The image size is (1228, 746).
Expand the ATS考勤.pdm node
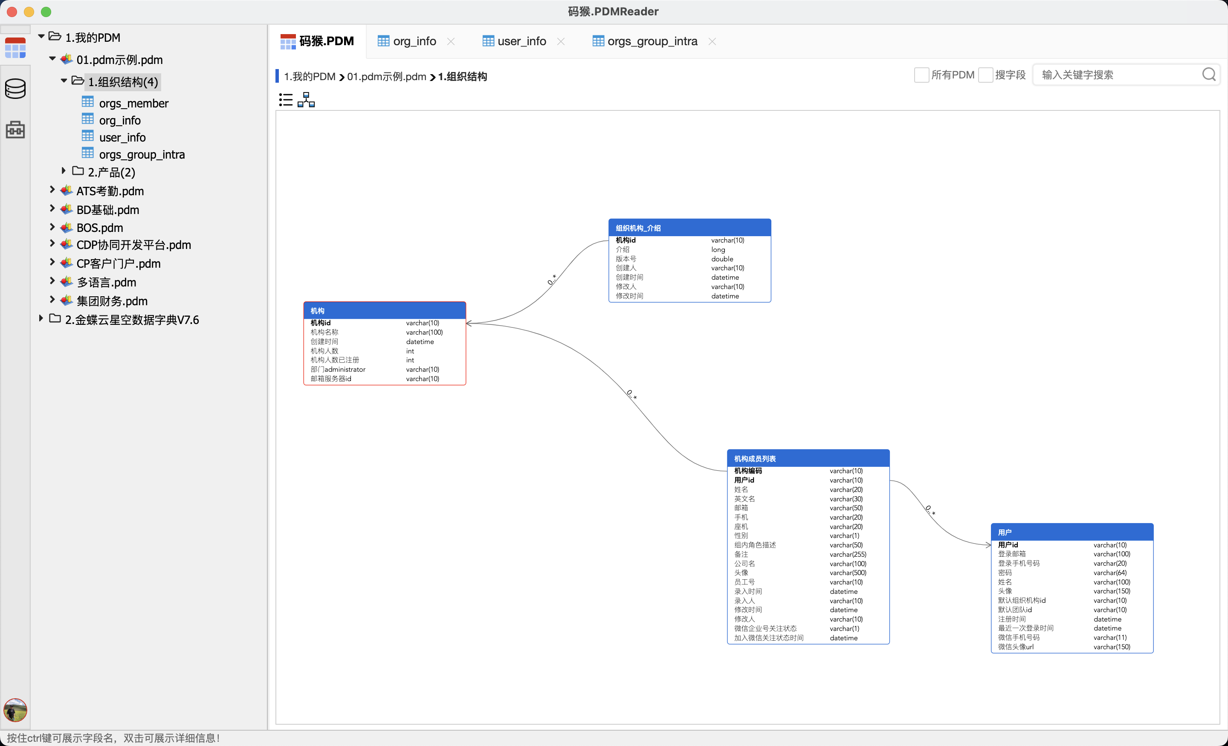(x=52, y=190)
